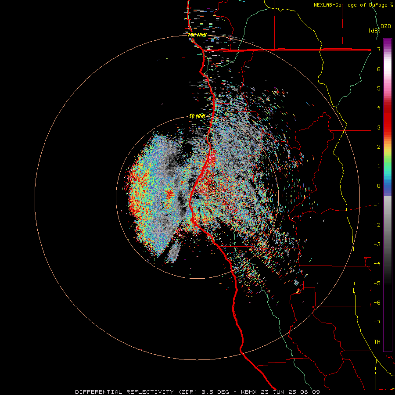
Task: Select the 4 value on the scale
Action: click(x=379, y=108)
